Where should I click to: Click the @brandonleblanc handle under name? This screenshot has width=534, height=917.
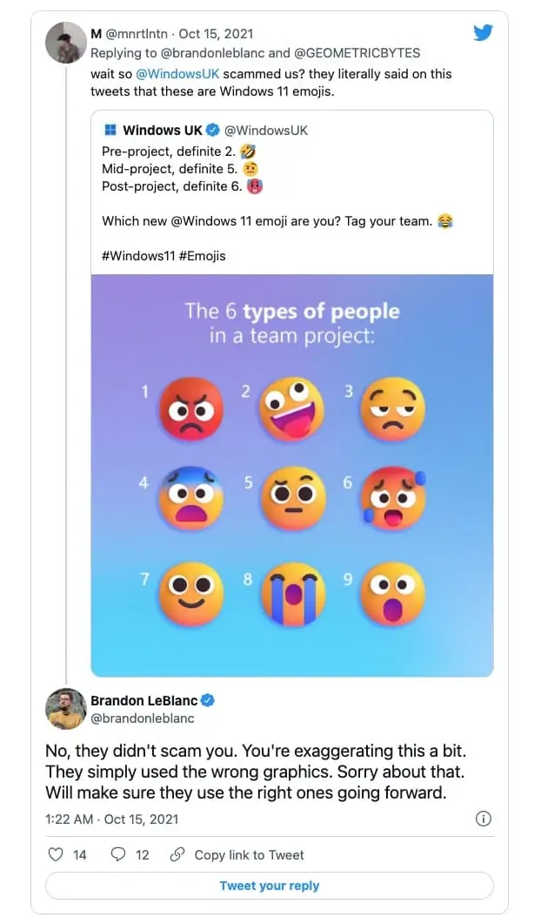click(143, 718)
